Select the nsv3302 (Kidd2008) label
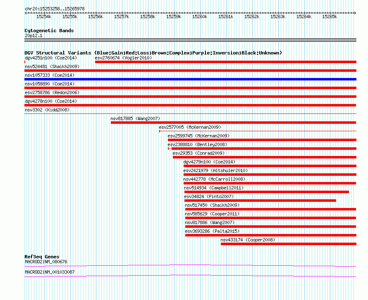 47,110
